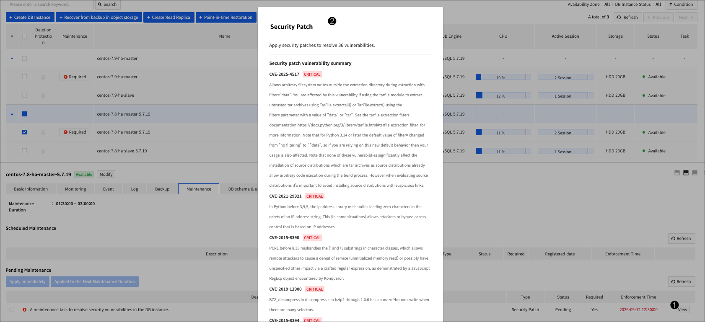705x322 pixels.
Task: Tick the checkbox for centos-7.8-ha-slave-5.7.19
Action: pos(24,151)
